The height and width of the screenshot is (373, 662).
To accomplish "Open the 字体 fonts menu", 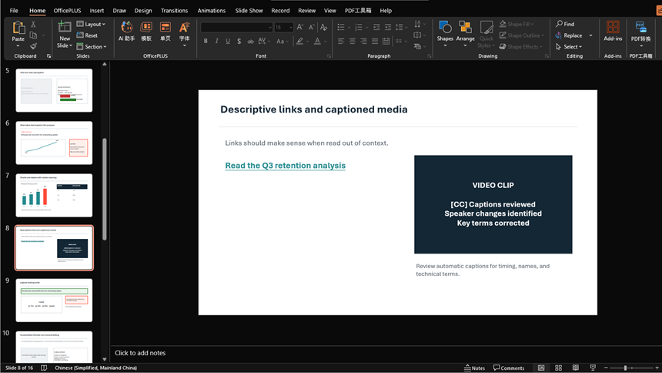I will coord(185,34).
